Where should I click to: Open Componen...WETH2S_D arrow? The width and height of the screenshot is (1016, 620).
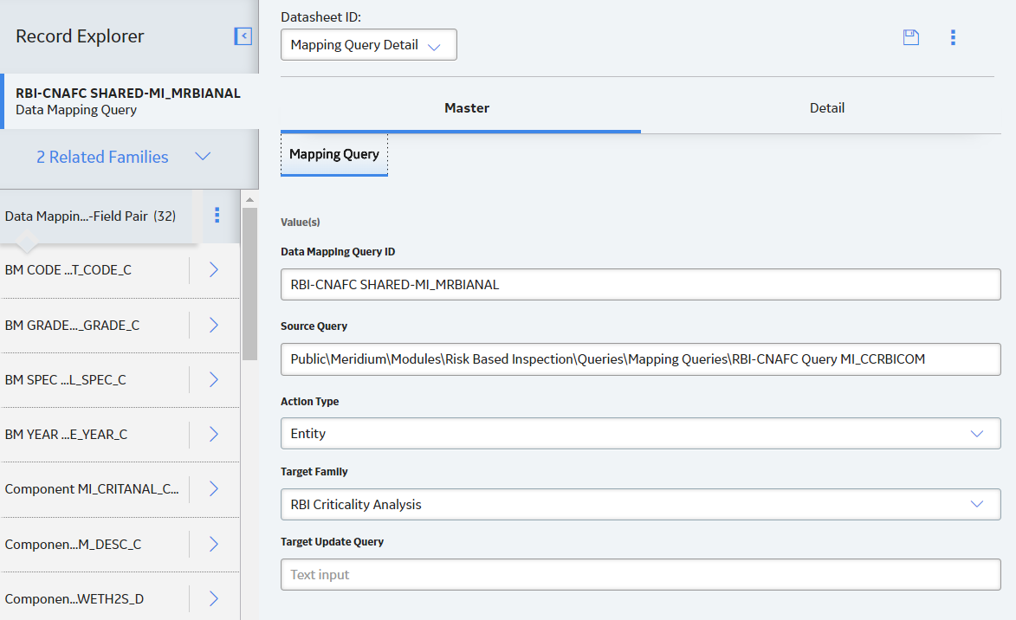point(214,598)
